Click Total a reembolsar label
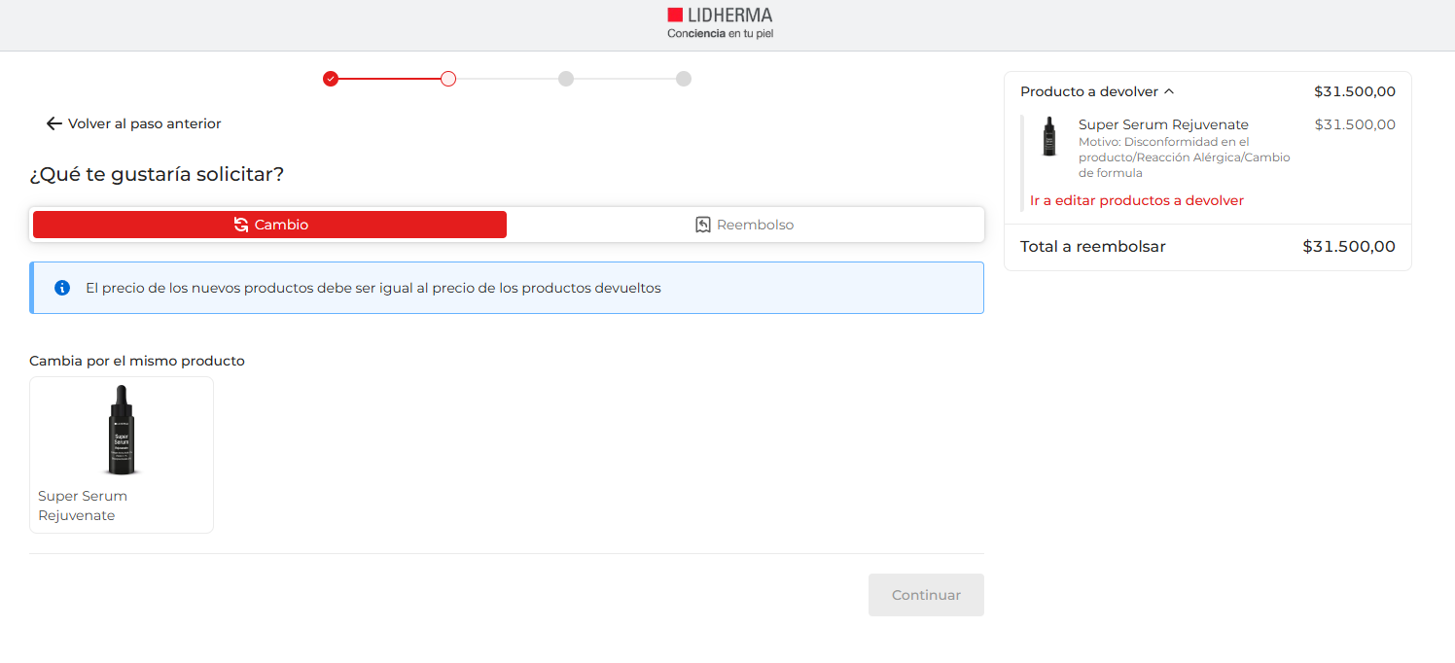 pos(1093,247)
